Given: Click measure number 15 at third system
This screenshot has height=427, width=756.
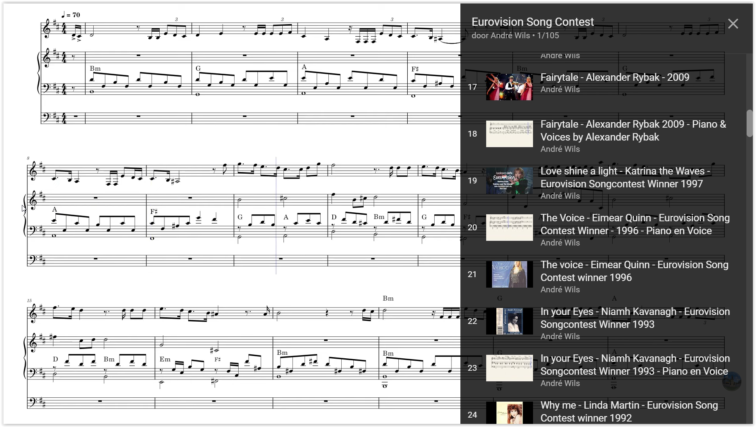Looking at the screenshot, I should tap(29, 301).
